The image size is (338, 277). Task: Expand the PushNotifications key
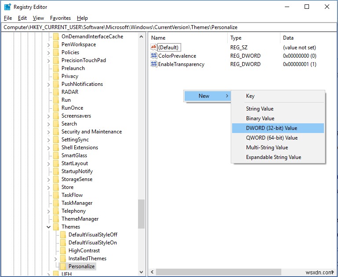49,85
